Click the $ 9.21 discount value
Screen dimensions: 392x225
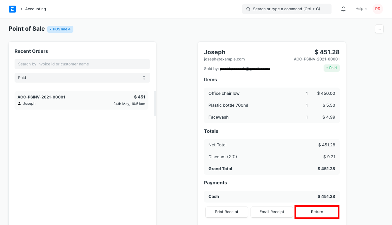coord(329,157)
